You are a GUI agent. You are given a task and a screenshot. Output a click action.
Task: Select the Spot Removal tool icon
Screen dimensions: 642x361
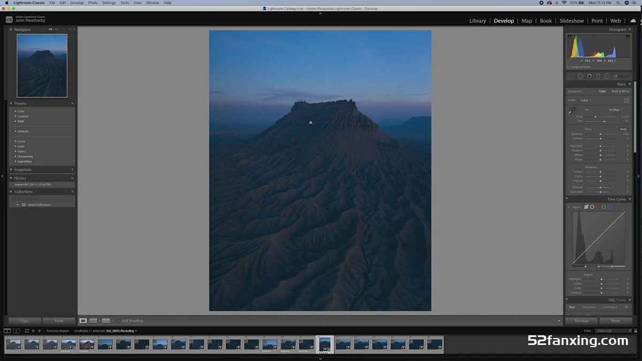point(580,76)
